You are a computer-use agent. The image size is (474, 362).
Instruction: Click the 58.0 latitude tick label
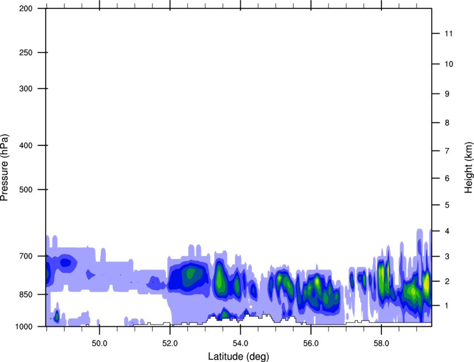click(381, 344)
